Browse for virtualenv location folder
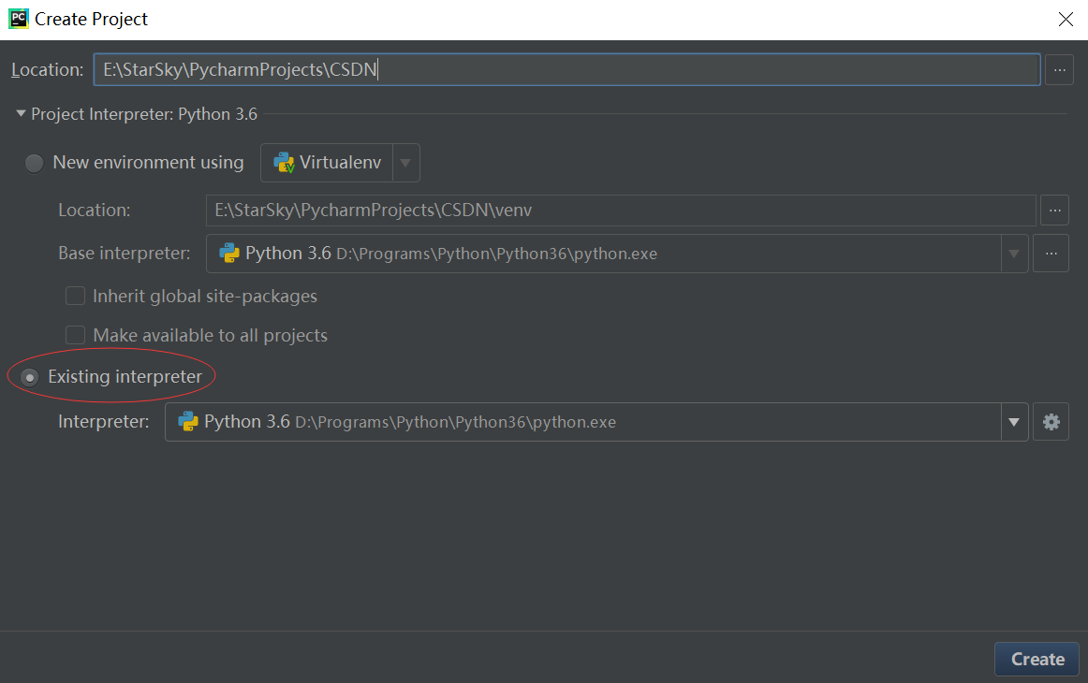 (1054, 211)
